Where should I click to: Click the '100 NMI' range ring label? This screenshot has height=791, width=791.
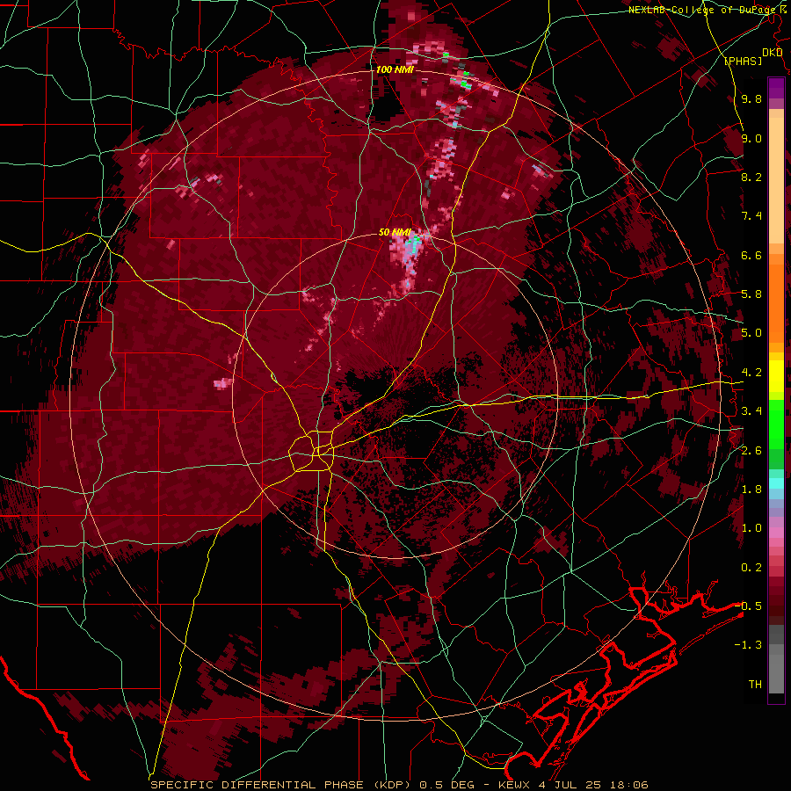click(x=395, y=69)
